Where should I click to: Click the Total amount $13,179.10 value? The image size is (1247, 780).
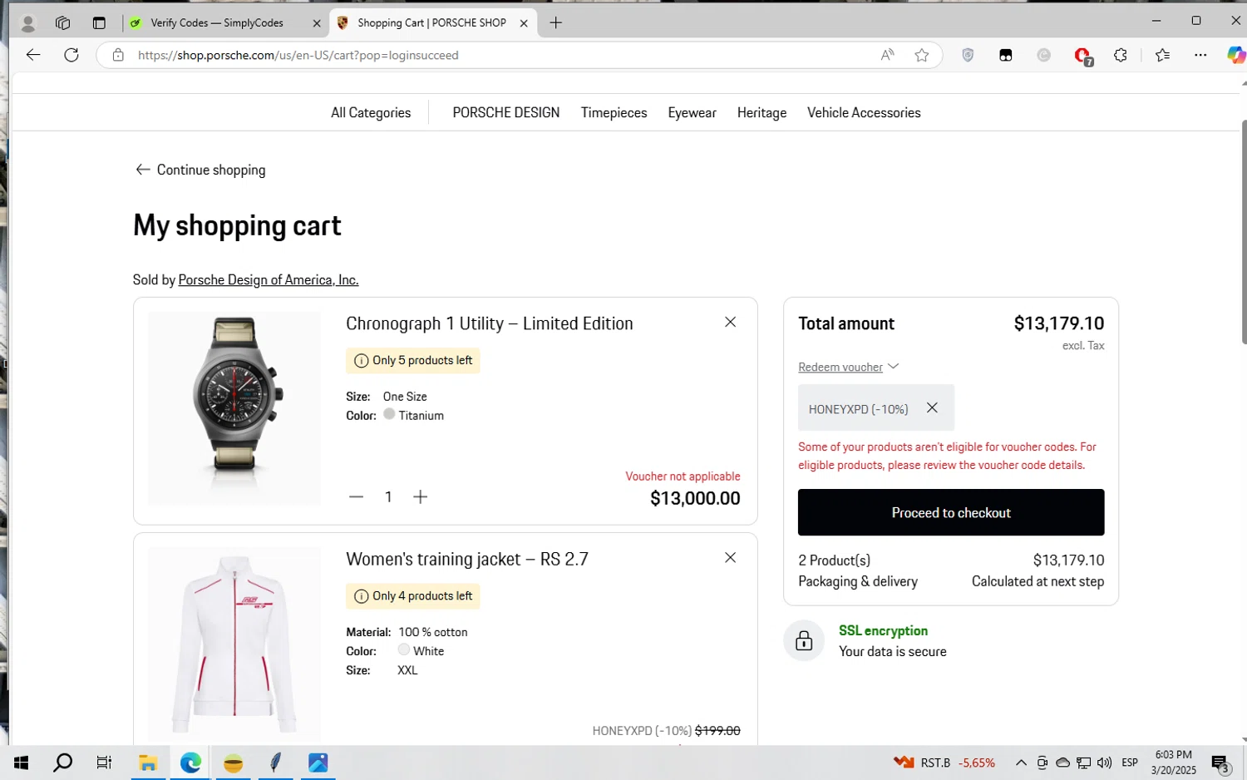click(x=1059, y=323)
